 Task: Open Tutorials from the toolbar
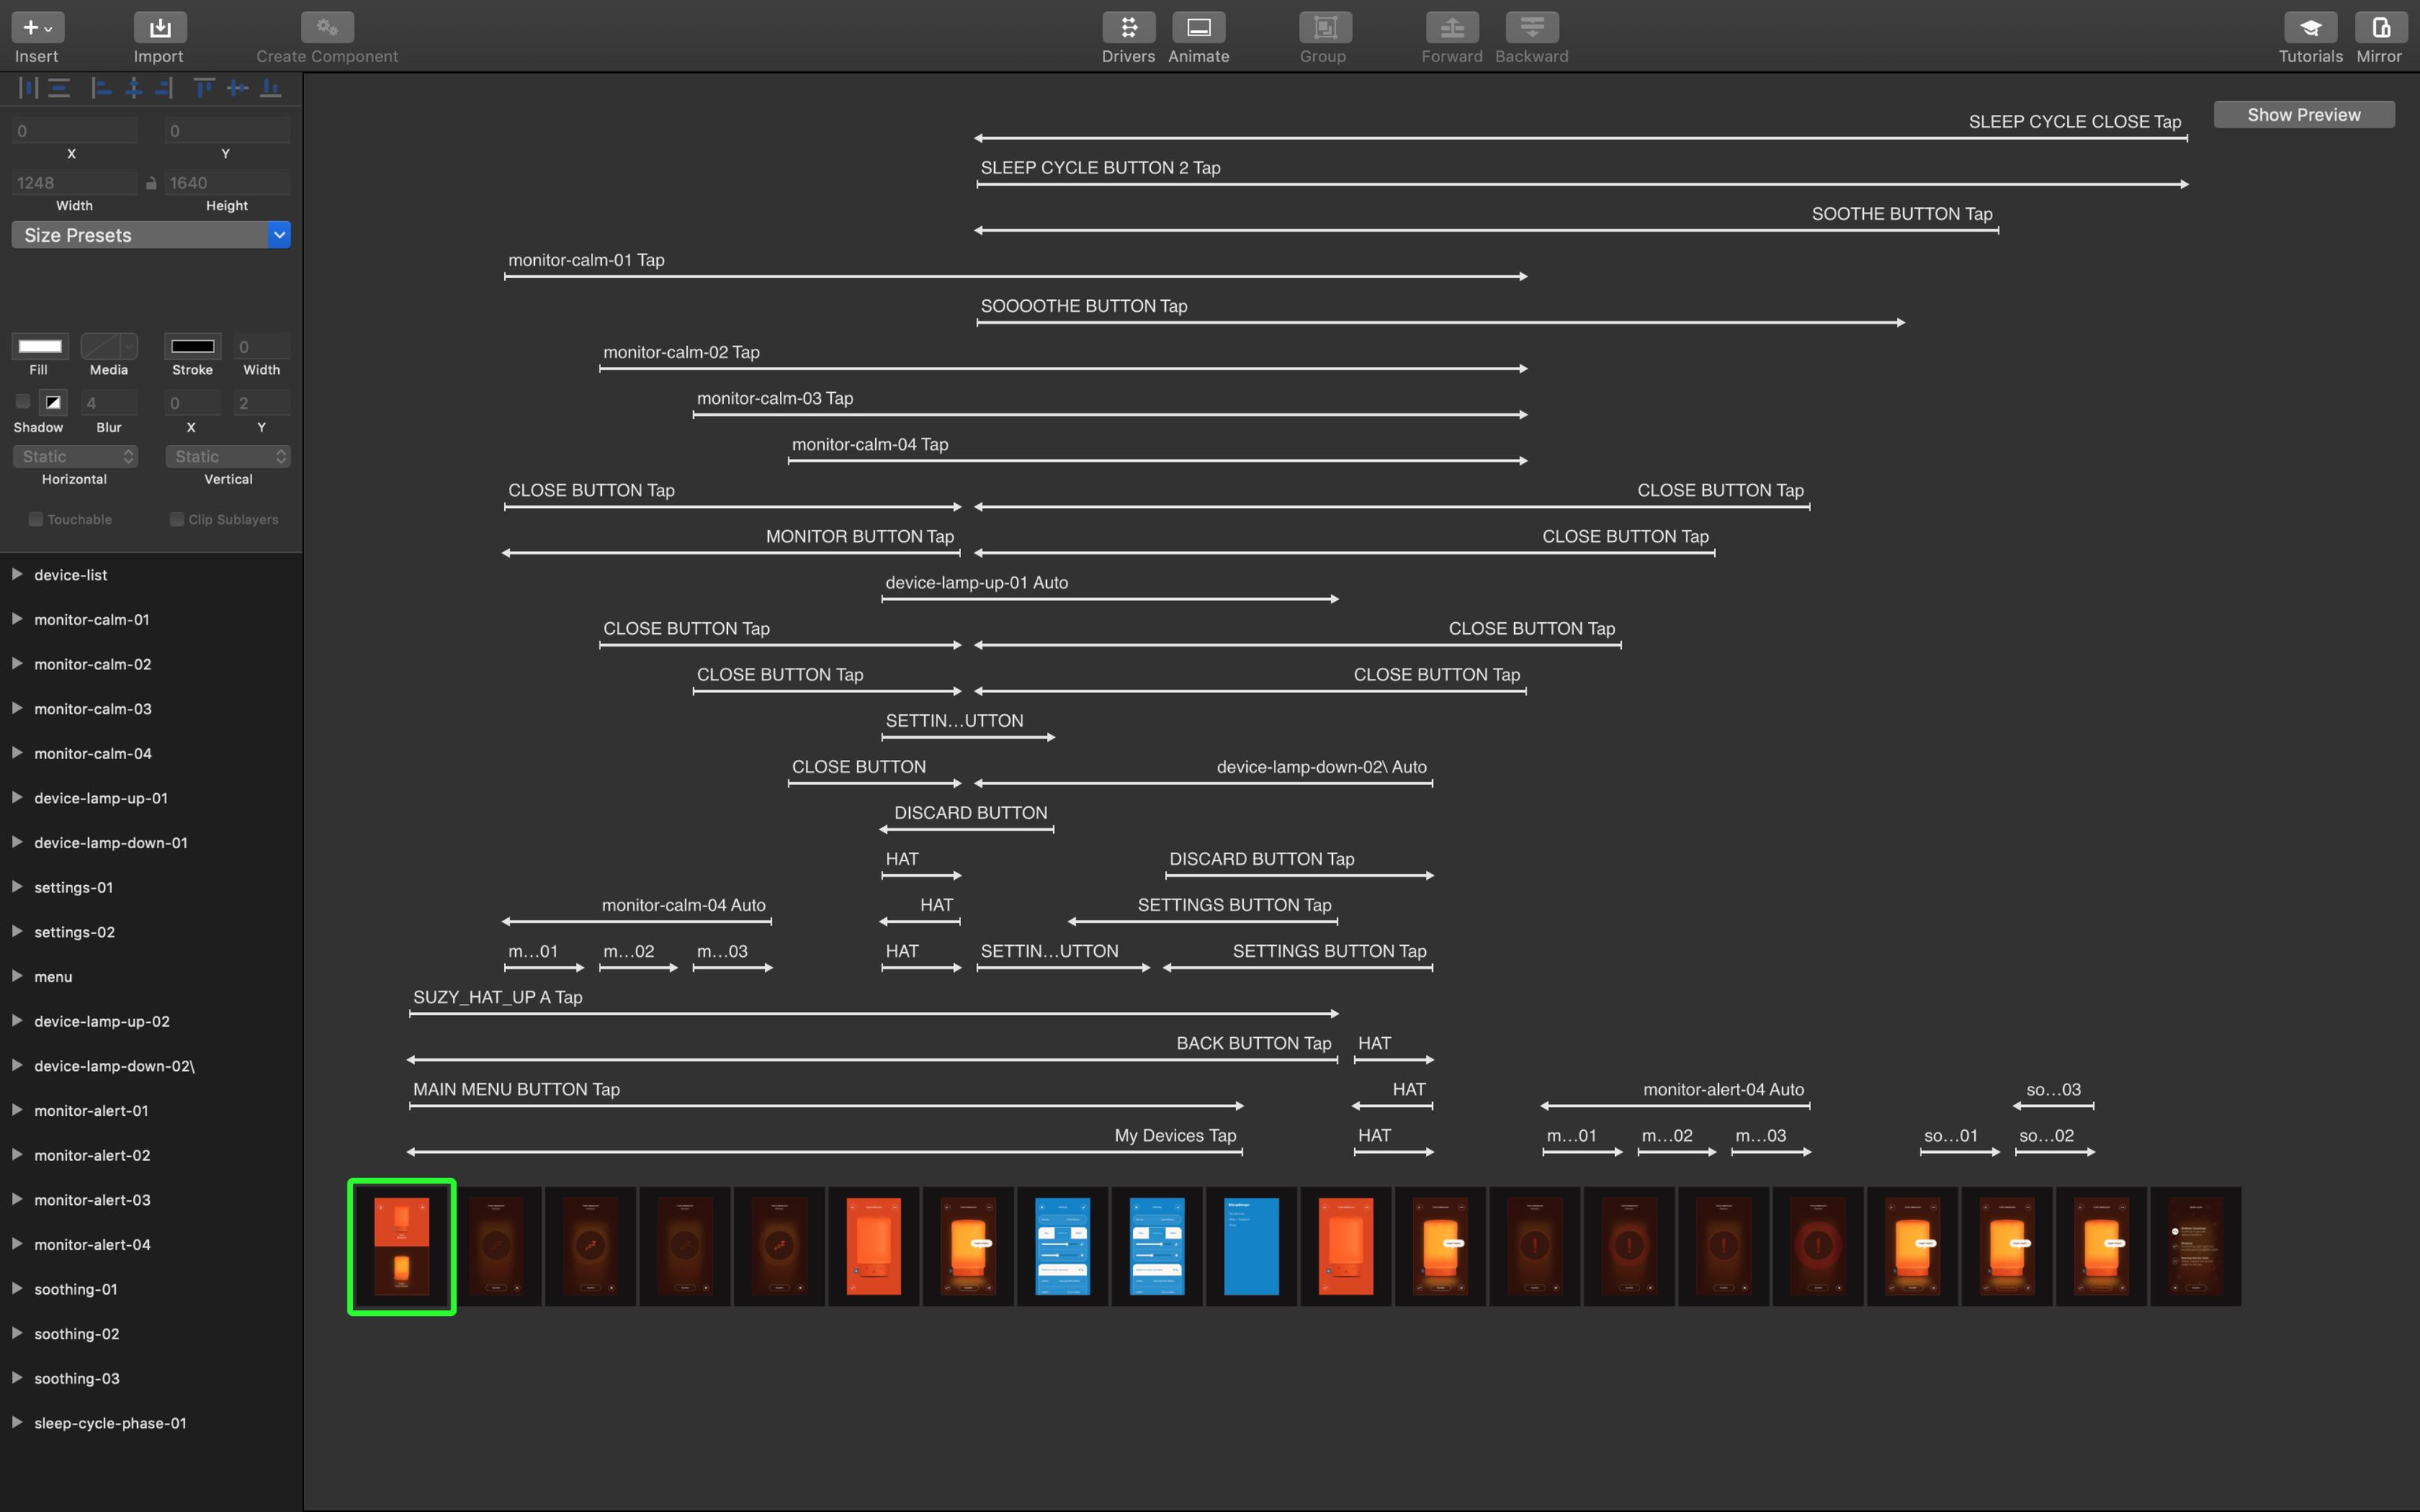(2310, 28)
